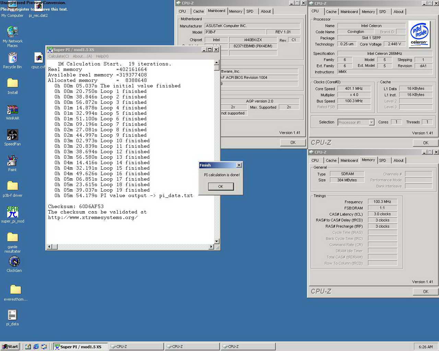Select Memory tab in CPU-Z Mainboard window
439x351 pixels.
[236, 11]
